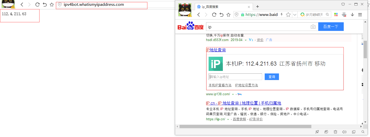Open the 47条评价 link
The image size is (370, 137).
256,119
